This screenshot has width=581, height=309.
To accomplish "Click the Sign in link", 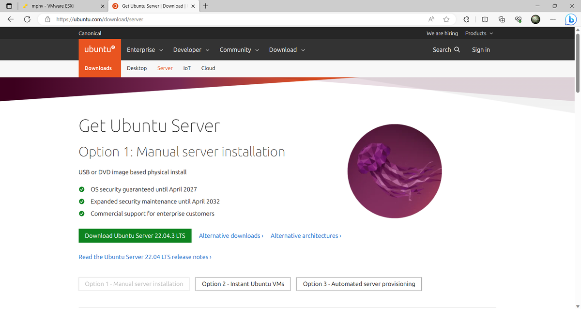I will (481, 49).
